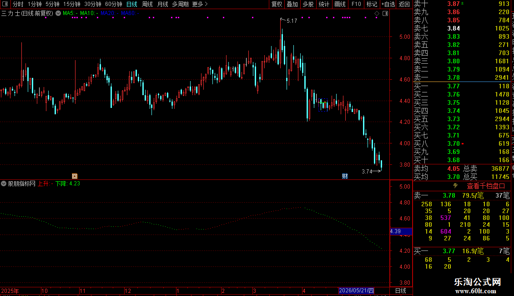The height and width of the screenshot is (296, 514).
Task: Open the 财 financial event marker
Action: (345, 176)
